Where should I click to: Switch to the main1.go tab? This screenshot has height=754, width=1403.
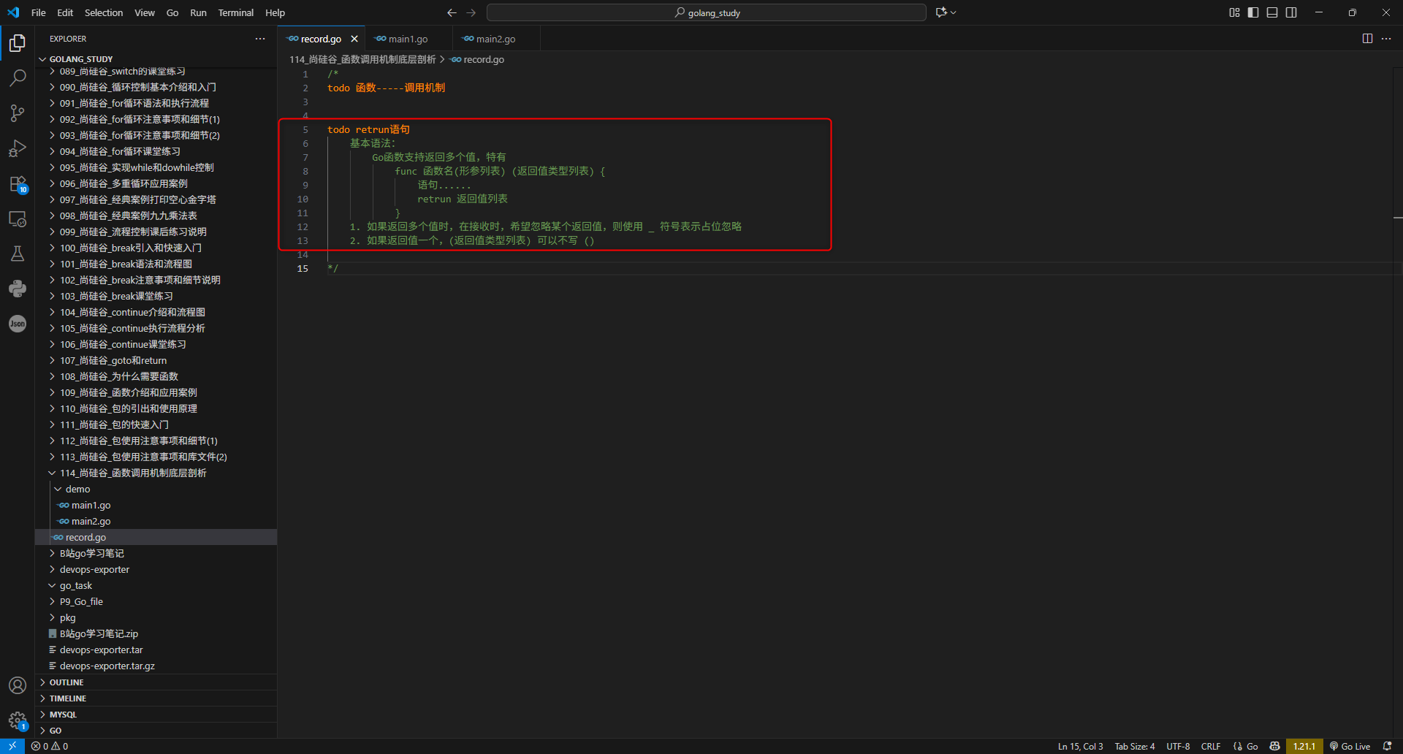(408, 39)
